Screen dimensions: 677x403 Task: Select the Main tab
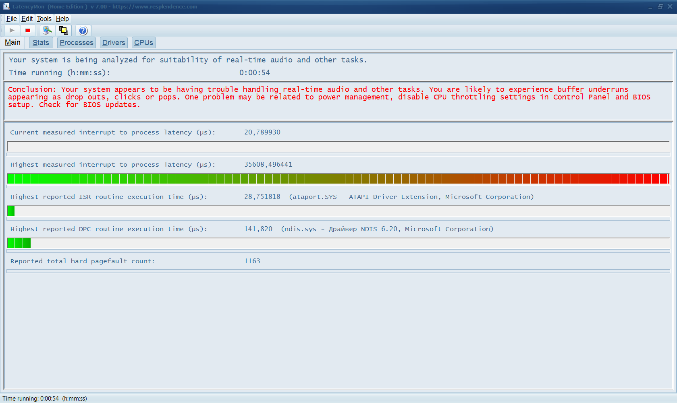(x=13, y=42)
